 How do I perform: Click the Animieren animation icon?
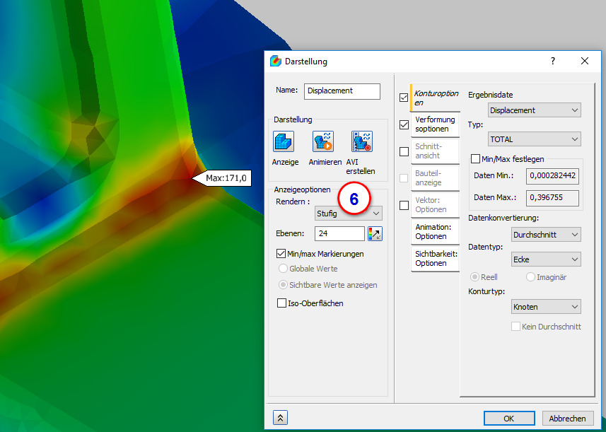(x=323, y=141)
